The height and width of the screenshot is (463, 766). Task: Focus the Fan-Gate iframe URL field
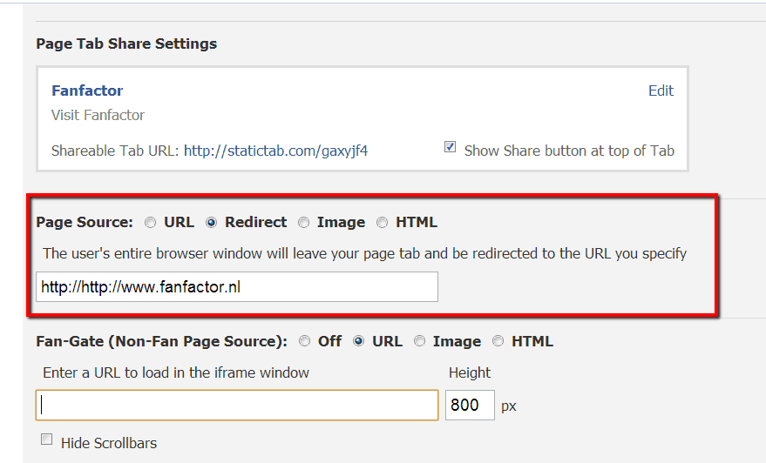tap(237, 405)
